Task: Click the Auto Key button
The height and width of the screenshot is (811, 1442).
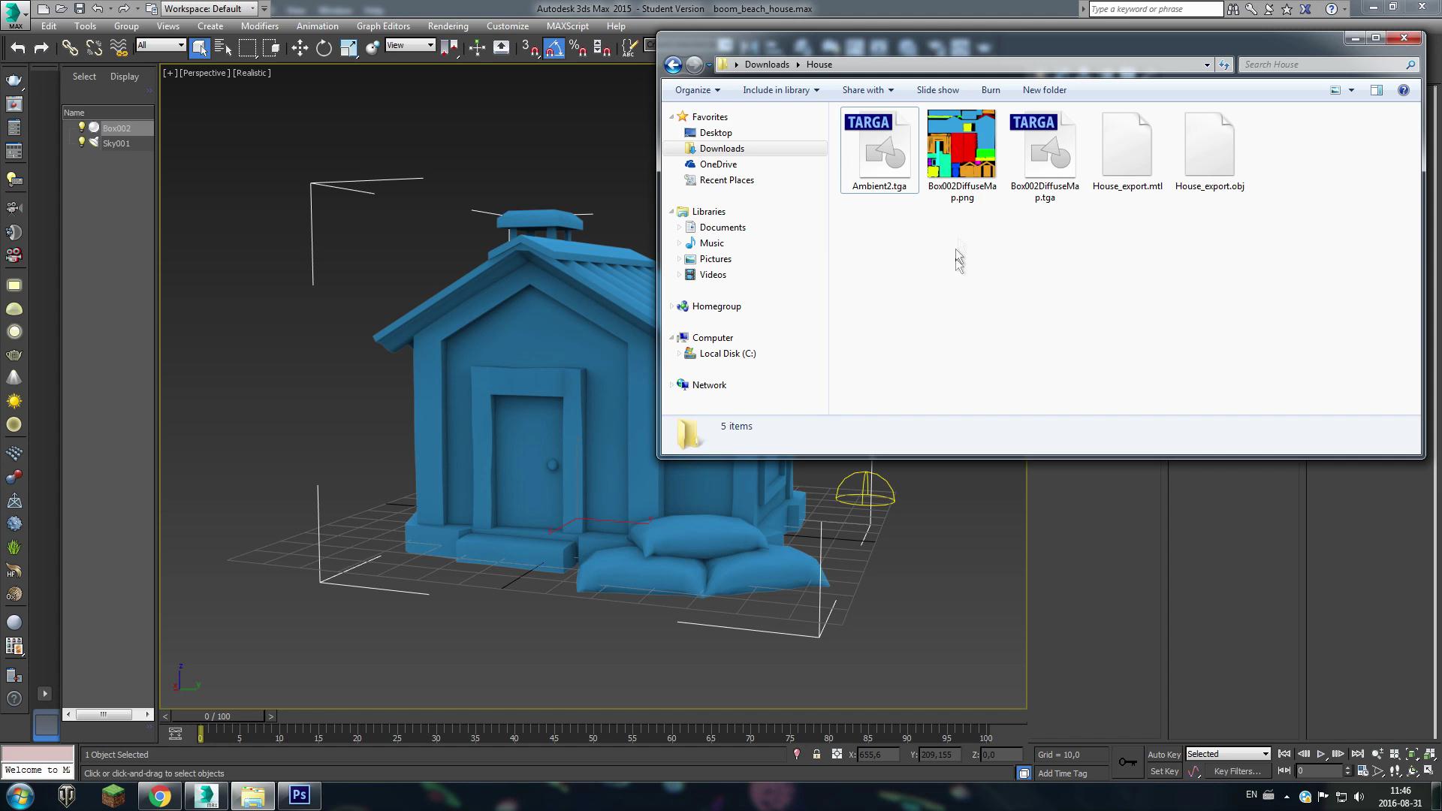Action: [1163, 755]
